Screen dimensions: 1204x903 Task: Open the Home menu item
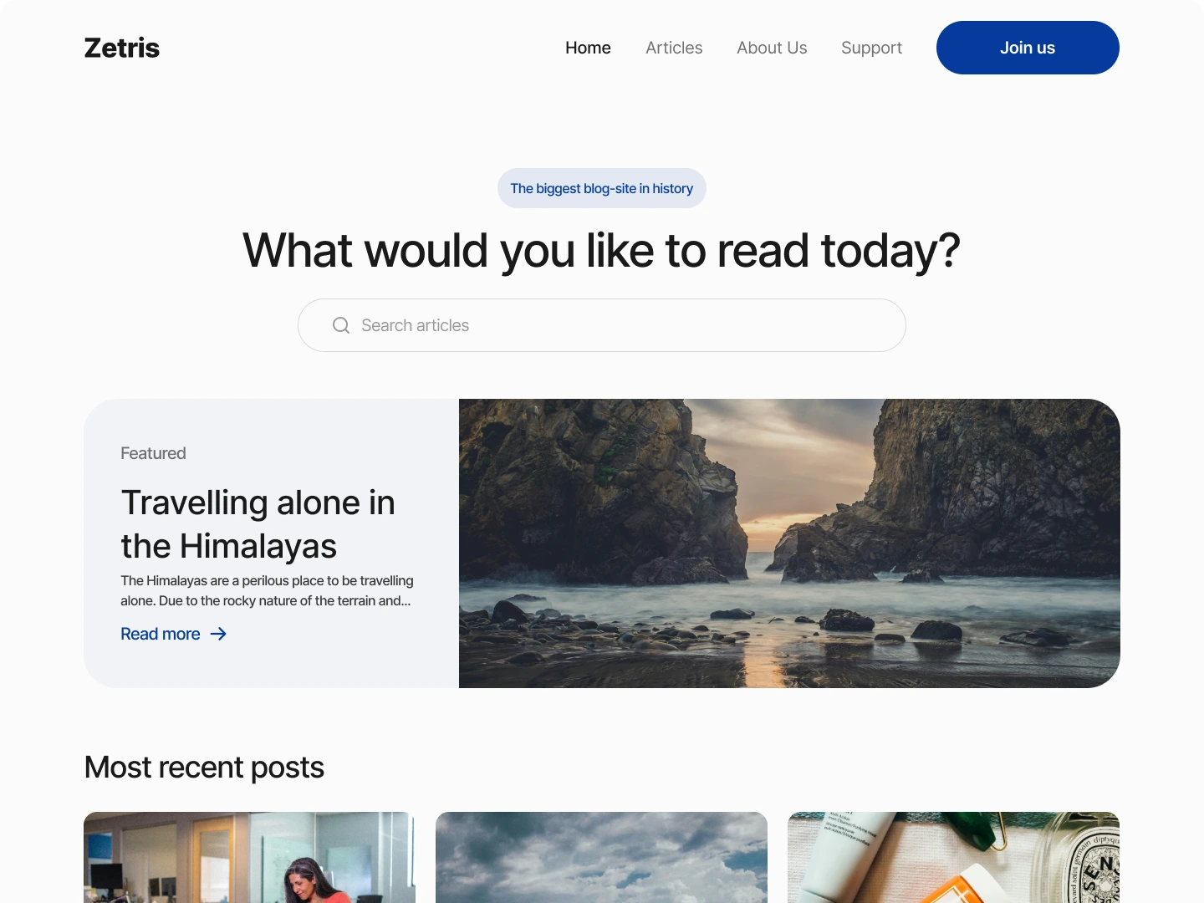588,48
